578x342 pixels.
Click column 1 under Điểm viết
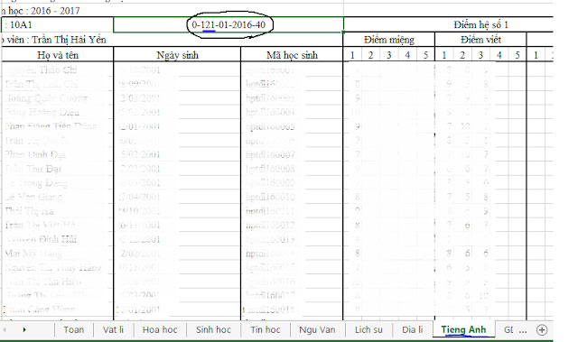point(444,55)
